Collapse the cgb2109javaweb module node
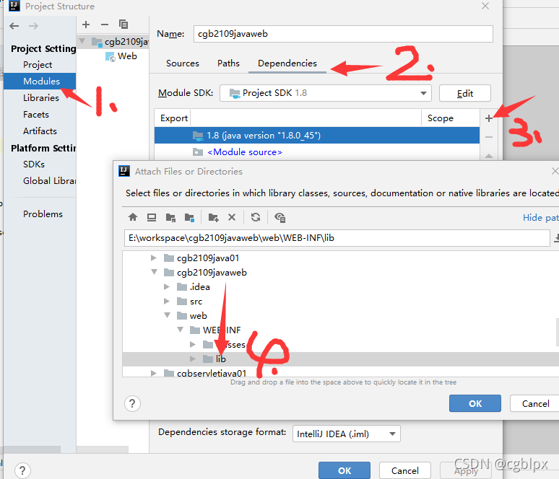The image size is (559, 479). (x=82, y=41)
